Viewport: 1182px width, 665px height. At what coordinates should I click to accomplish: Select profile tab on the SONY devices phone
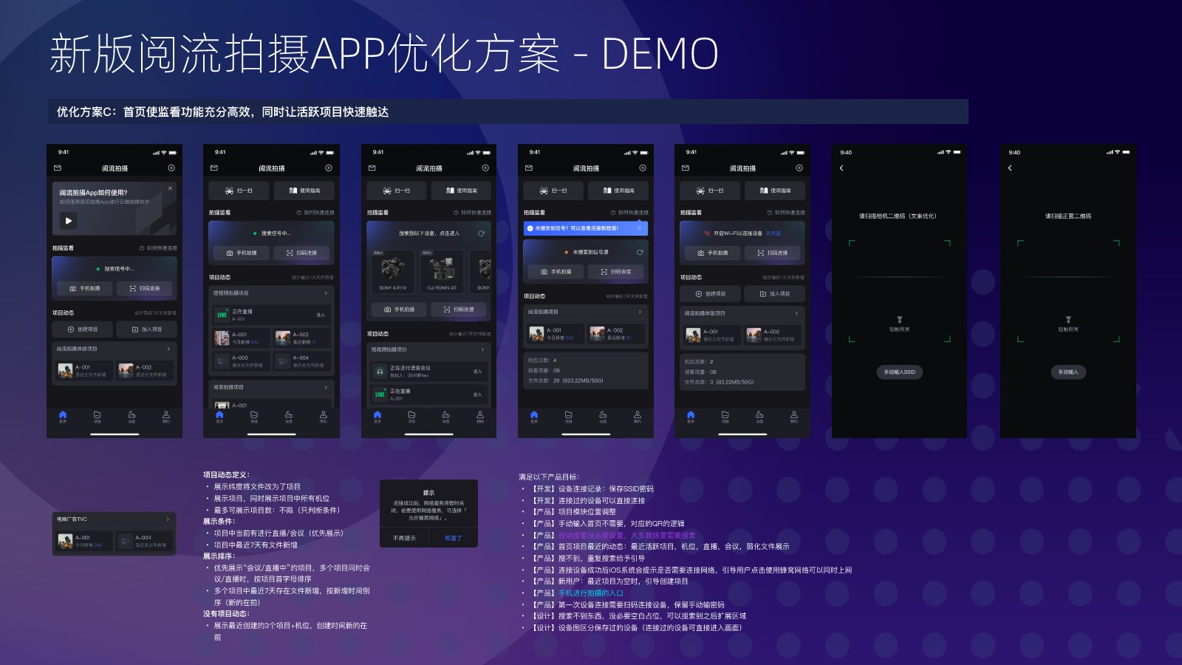pyautogui.click(x=480, y=417)
